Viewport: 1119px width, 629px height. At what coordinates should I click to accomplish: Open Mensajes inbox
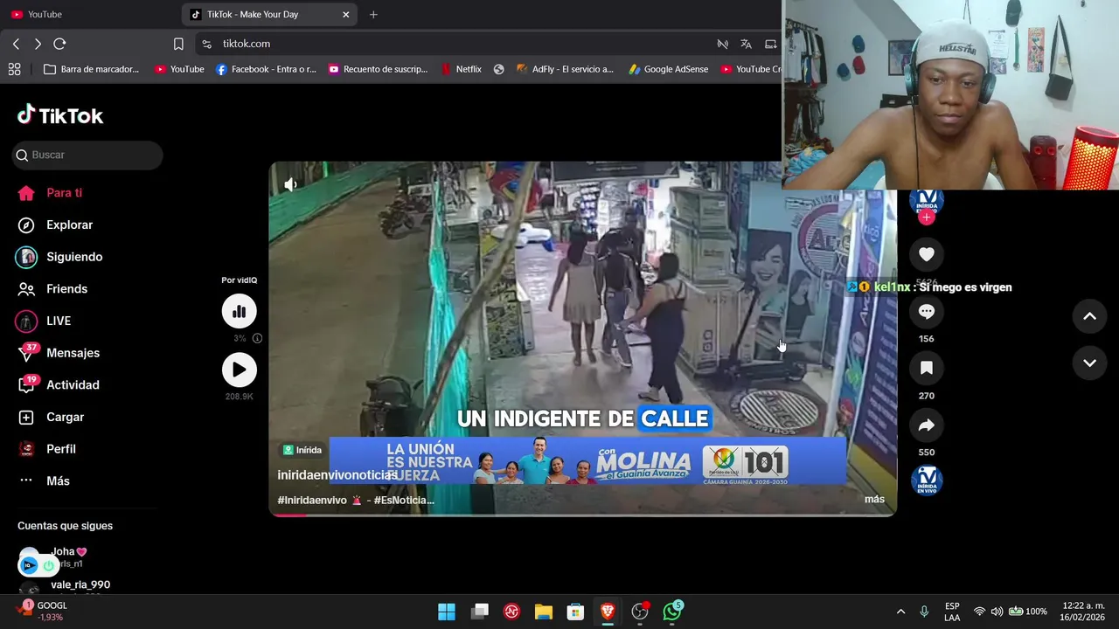pos(59,353)
